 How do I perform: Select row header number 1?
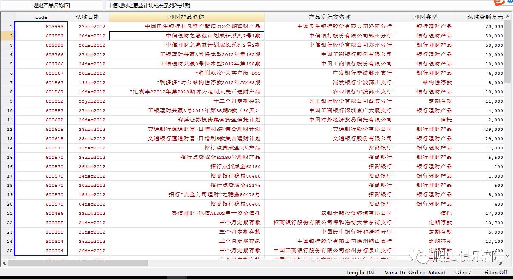tap(8, 26)
